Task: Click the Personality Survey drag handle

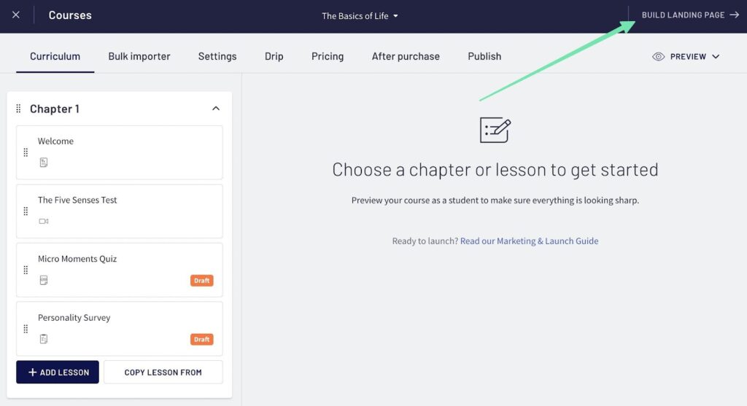Action: [x=26, y=329]
